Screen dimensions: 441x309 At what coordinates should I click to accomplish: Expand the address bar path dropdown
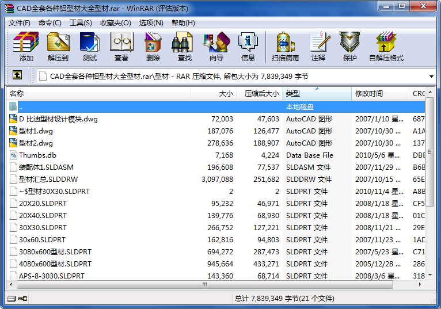click(431, 77)
